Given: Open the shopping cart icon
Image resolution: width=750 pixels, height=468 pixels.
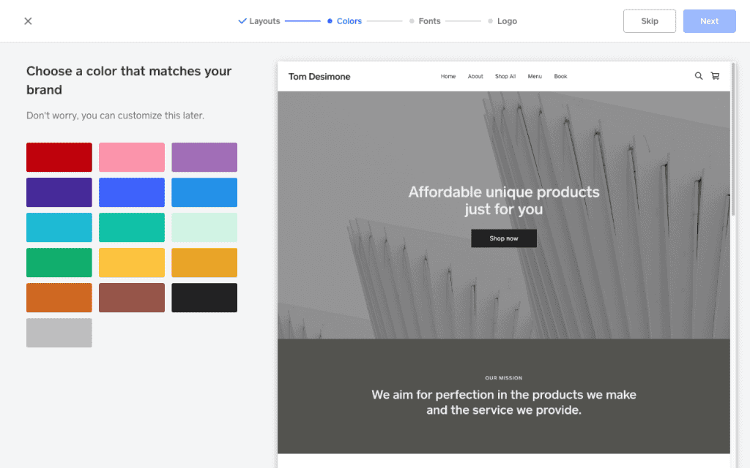Looking at the screenshot, I should coord(715,75).
